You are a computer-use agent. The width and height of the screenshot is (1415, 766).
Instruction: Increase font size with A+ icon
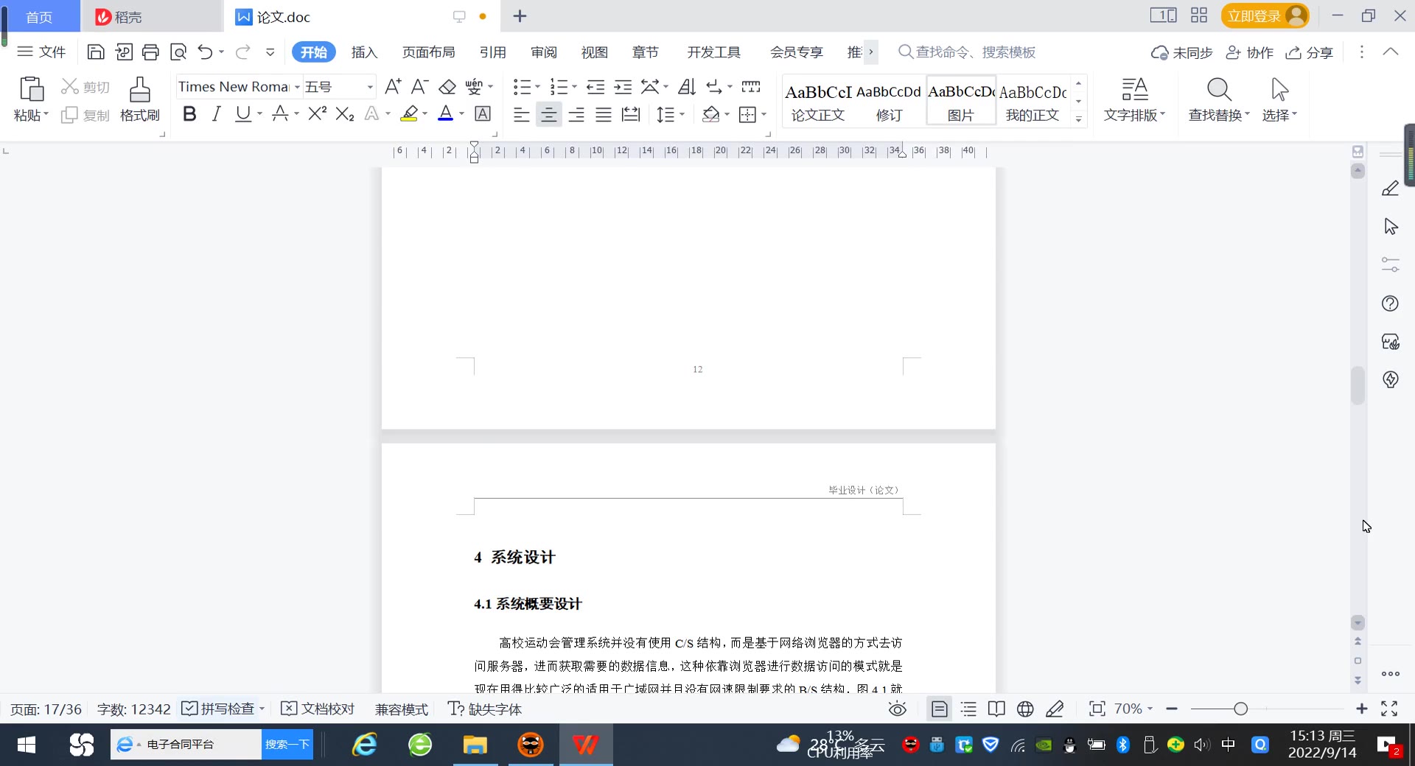pos(393,87)
